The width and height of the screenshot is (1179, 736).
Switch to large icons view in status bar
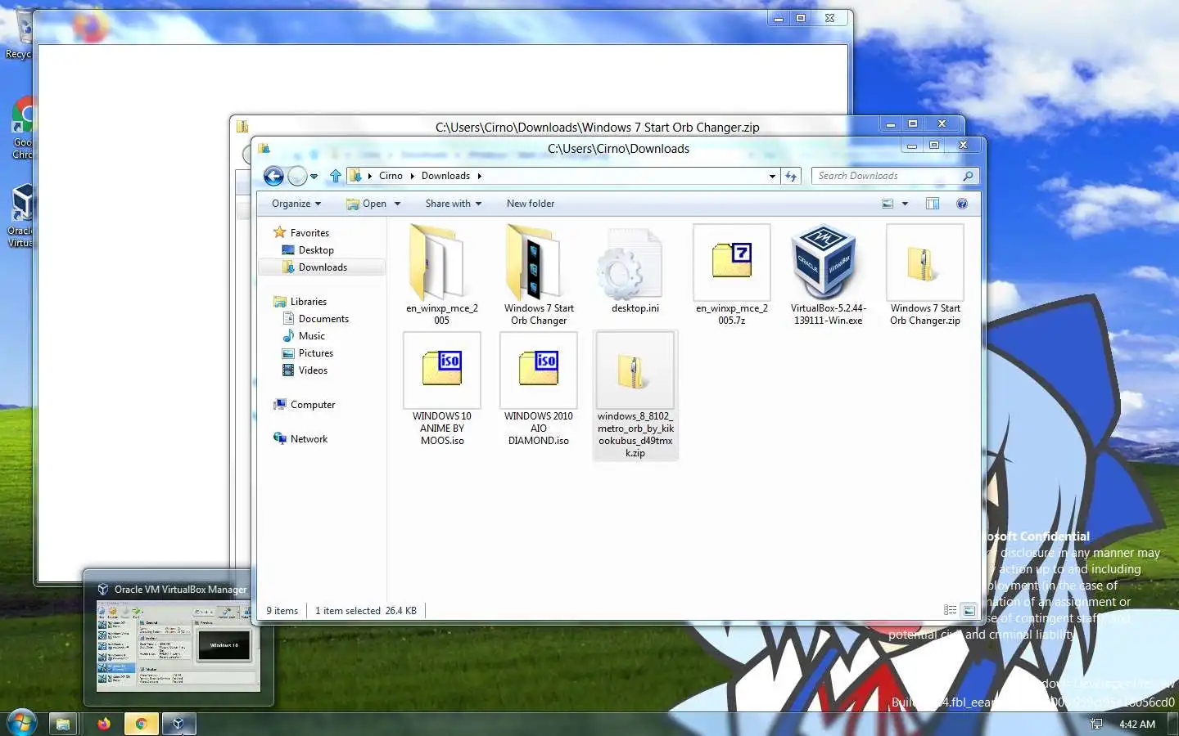click(x=969, y=610)
